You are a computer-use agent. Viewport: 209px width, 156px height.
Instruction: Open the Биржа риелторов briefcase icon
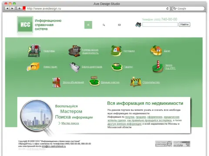point(75,67)
